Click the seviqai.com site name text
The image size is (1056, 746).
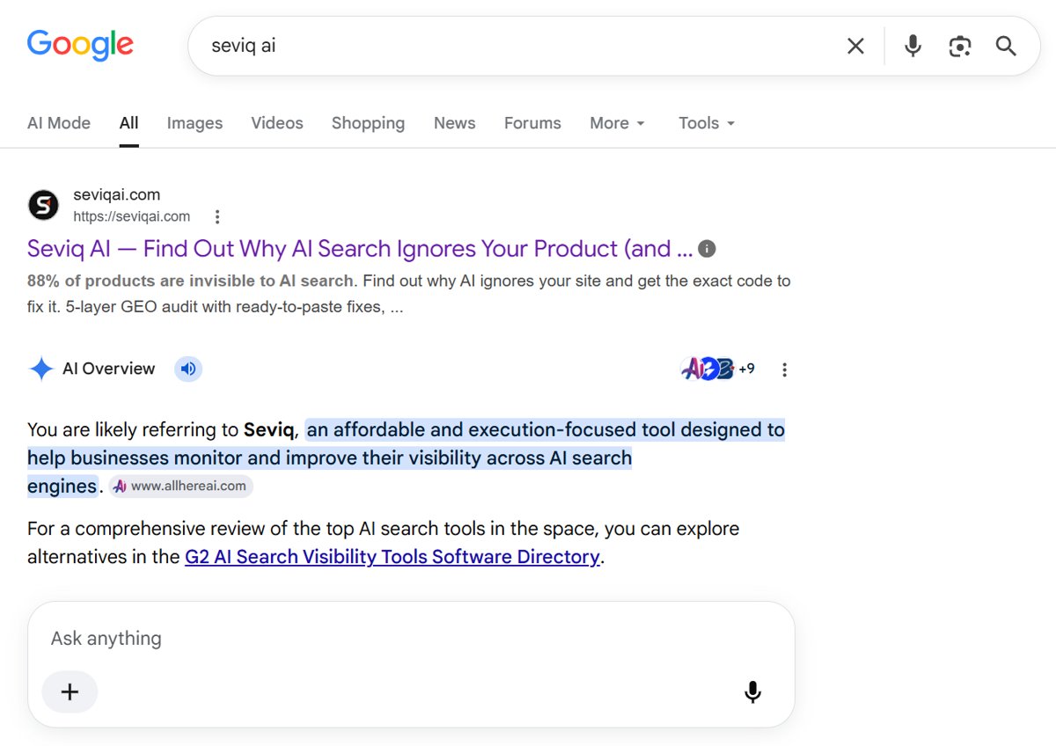click(117, 194)
